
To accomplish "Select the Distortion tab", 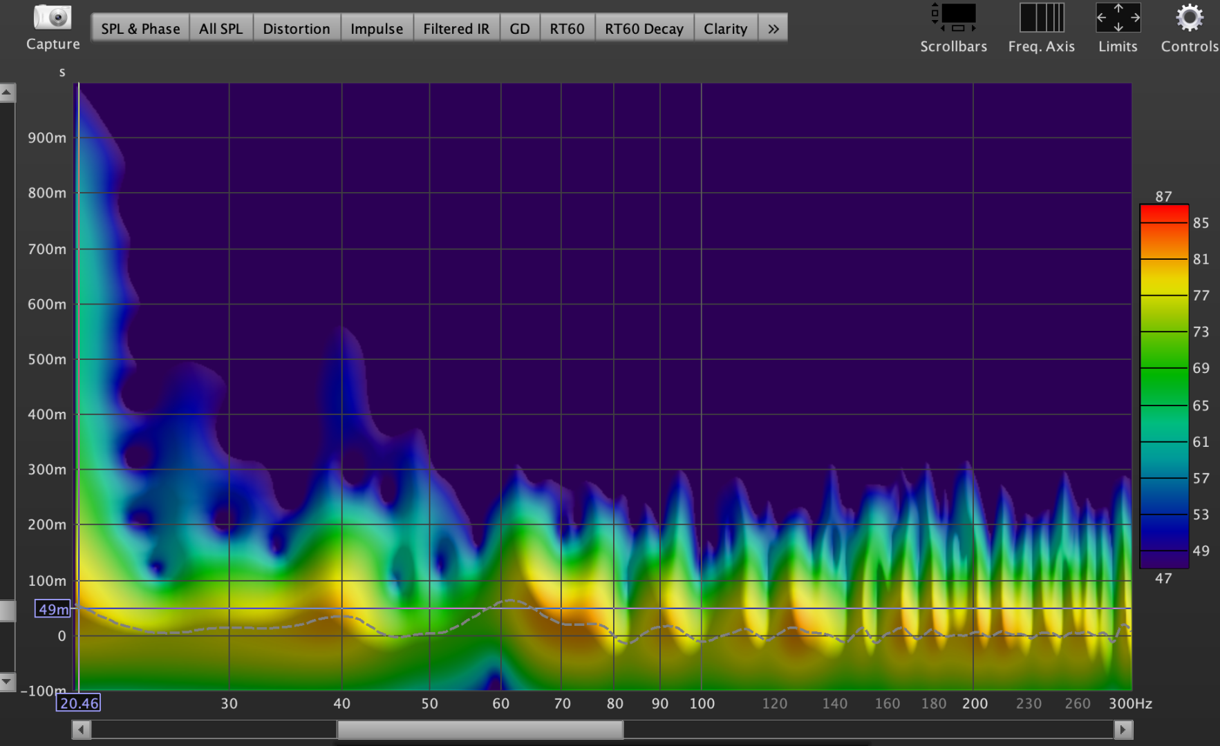I will (x=297, y=29).
